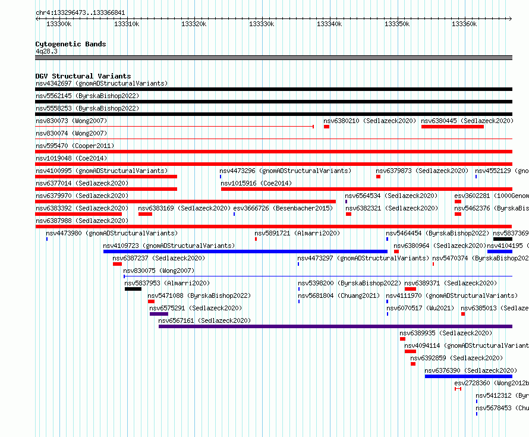The image size is (529, 437).
Task: Click nsv6383392 Sedlazeck2020 label
Action: [x=82, y=208]
